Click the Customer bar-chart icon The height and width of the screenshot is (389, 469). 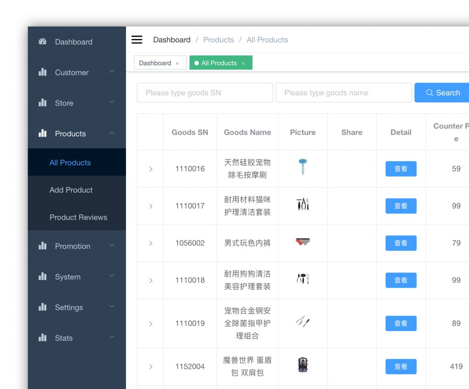point(43,72)
